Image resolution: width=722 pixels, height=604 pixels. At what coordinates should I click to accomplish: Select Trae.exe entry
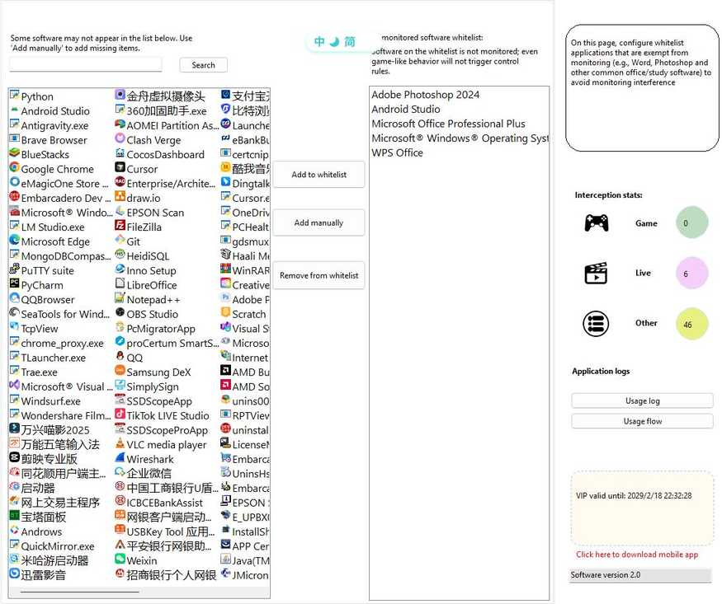[34, 372]
